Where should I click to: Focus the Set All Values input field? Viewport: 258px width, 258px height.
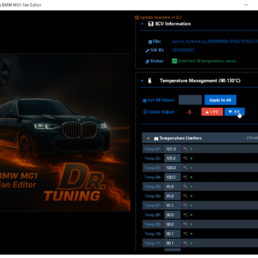click(x=190, y=100)
